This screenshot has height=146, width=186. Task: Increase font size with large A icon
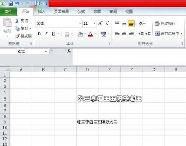pyautogui.click(x=100, y=23)
